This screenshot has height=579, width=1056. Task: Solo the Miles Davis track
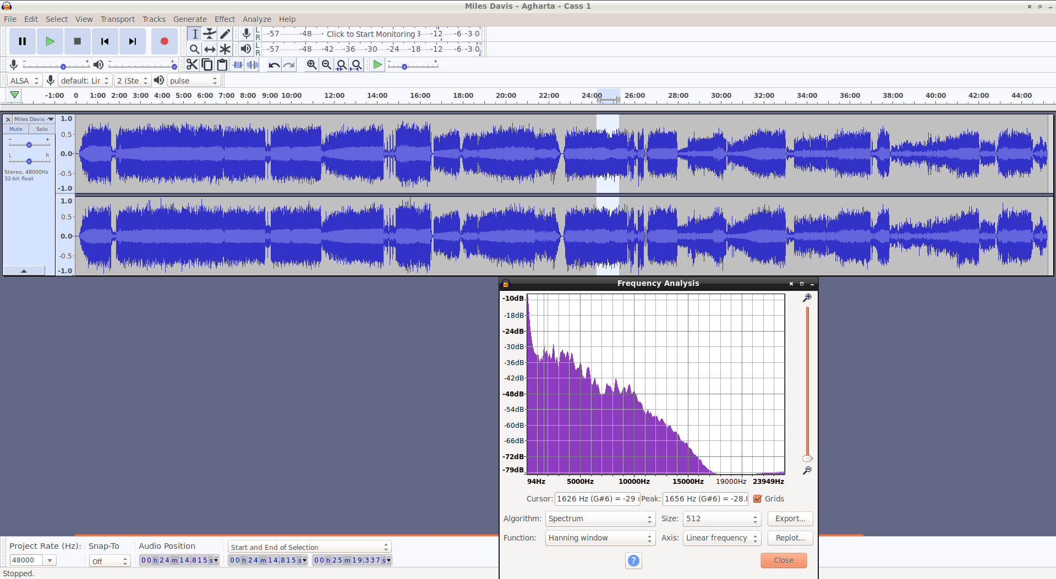point(42,129)
